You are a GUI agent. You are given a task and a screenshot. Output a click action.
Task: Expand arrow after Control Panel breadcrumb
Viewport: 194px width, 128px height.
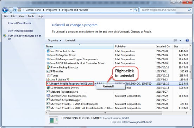click(x=44, y=10)
